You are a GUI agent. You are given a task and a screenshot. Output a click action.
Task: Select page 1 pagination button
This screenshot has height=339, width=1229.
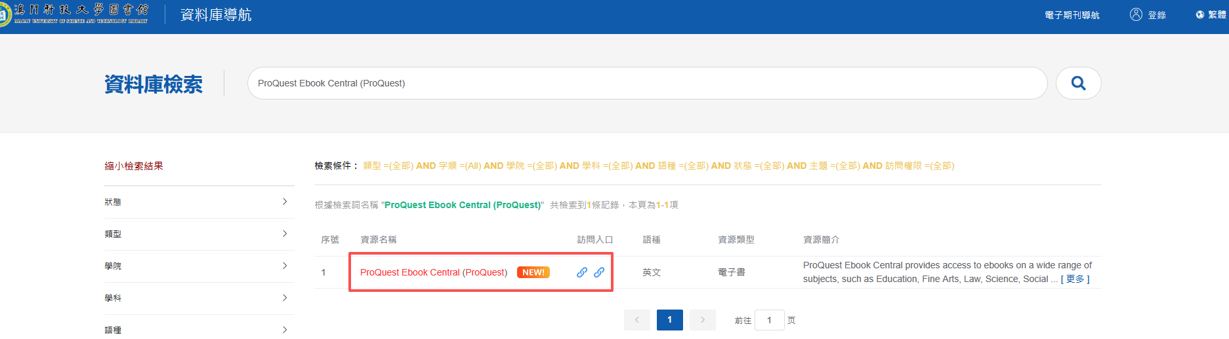click(x=669, y=320)
